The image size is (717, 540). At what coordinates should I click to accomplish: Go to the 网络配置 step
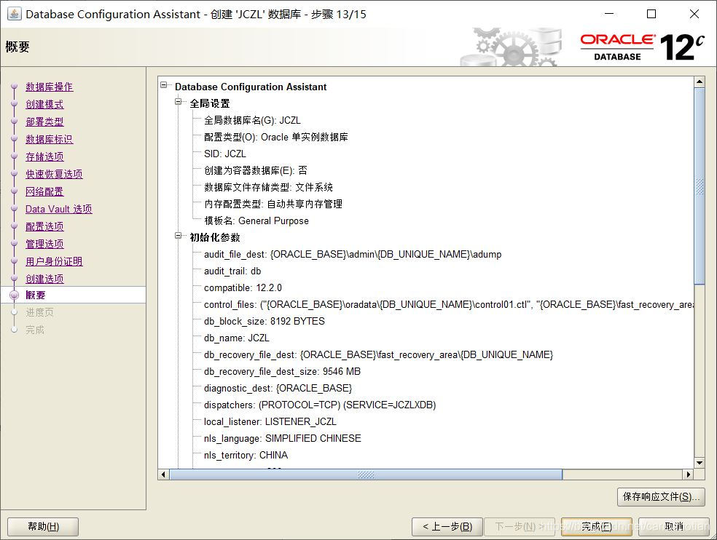pos(44,191)
